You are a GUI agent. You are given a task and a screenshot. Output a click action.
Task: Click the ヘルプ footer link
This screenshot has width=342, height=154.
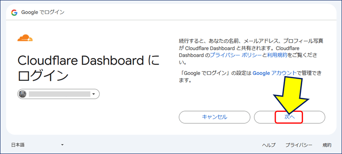tap(269, 145)
